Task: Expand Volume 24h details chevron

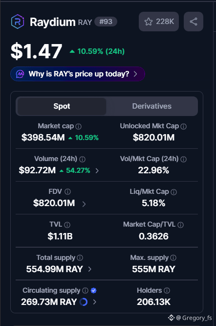Action: tap(97, 171)
